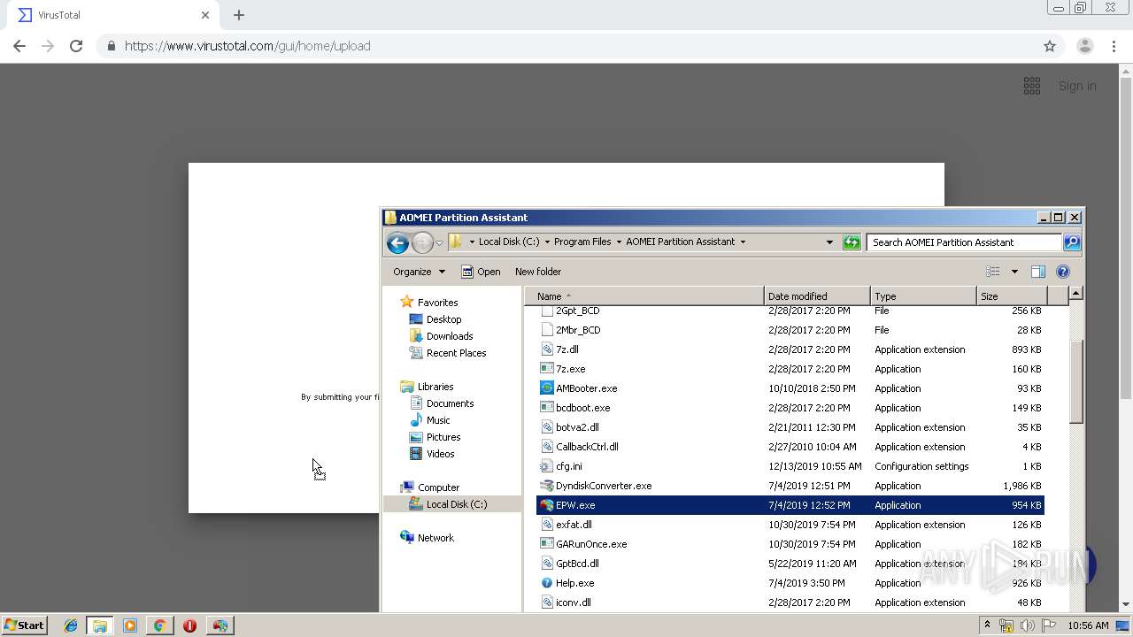Go back in Explorer window
1133x637 pixels.
pyautogui.click(x=397, y=242)
